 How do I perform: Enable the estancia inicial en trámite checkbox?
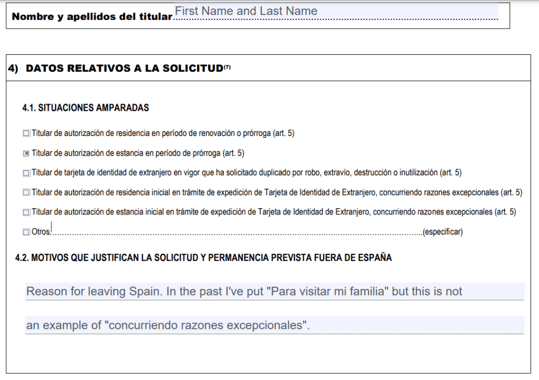click(26, 212)
